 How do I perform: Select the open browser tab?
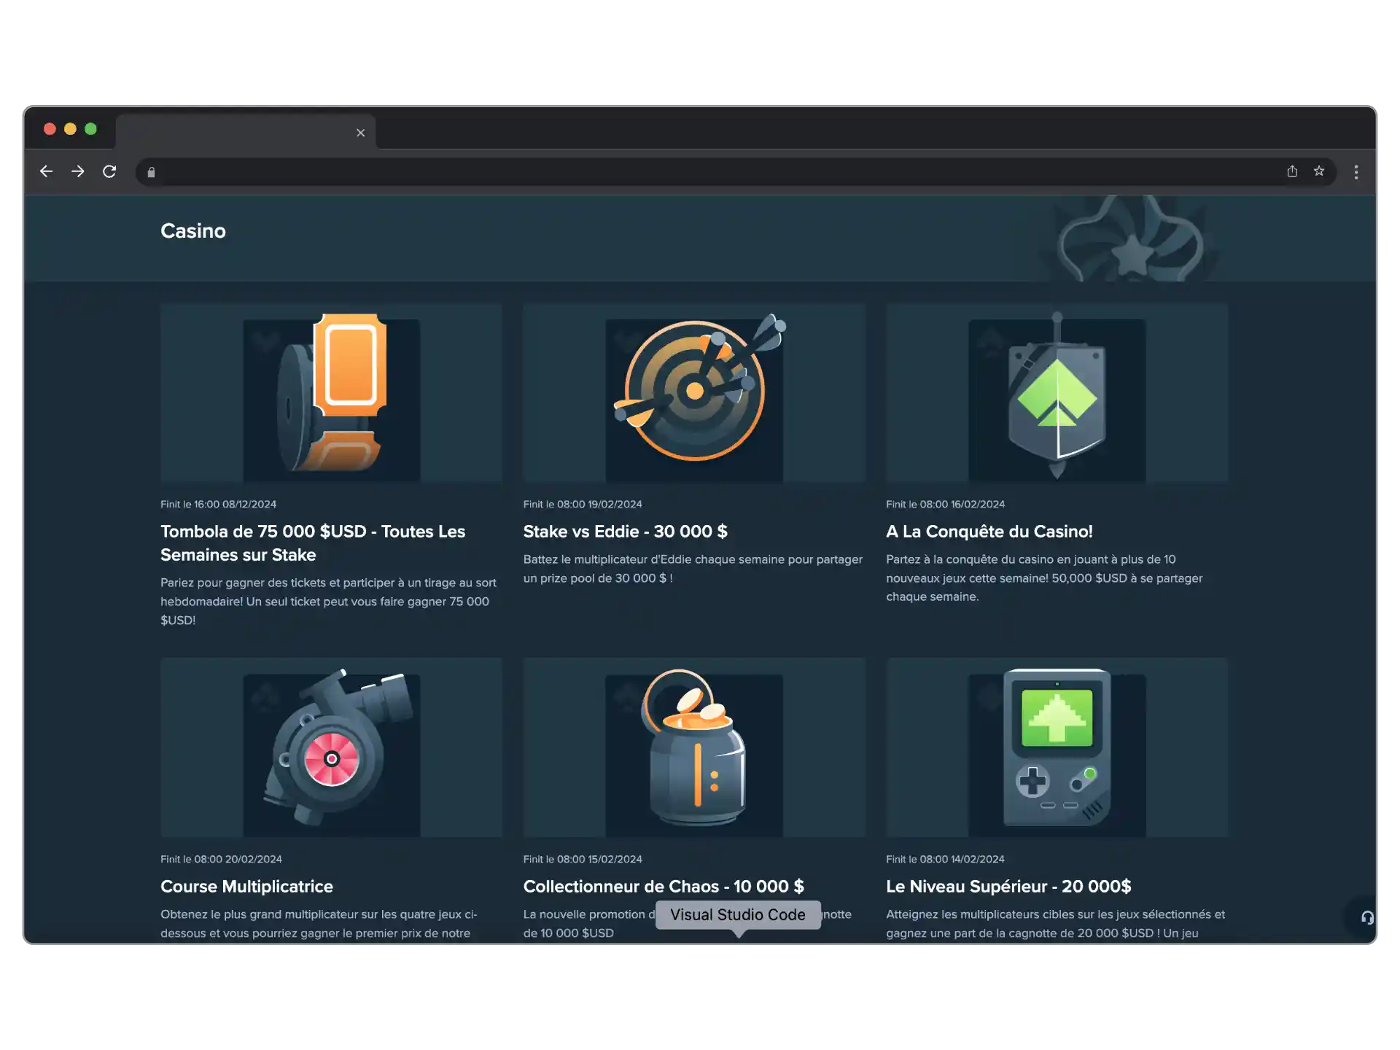(246, 132)
